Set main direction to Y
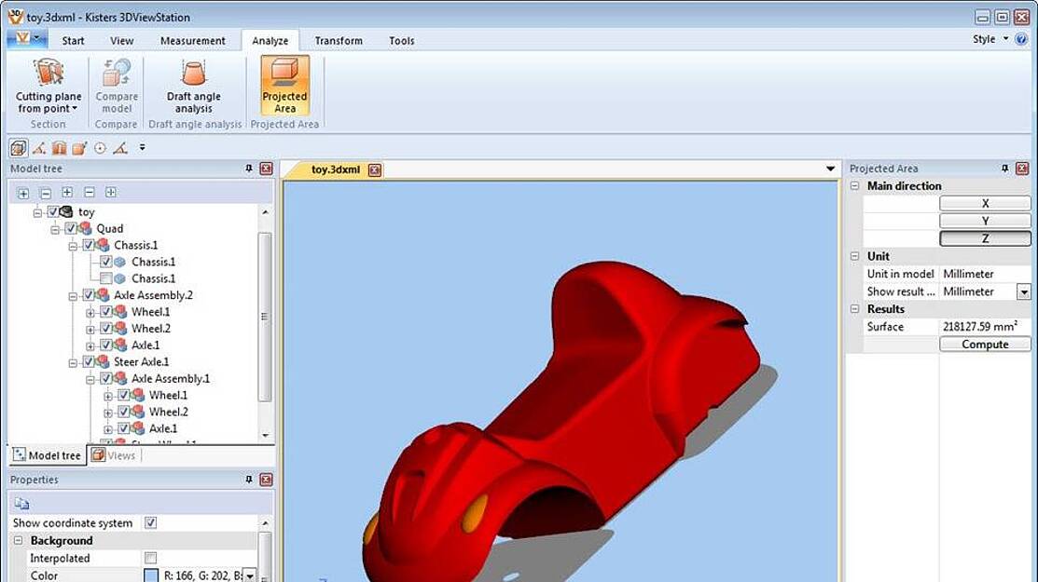 click(x=985, y=221)
